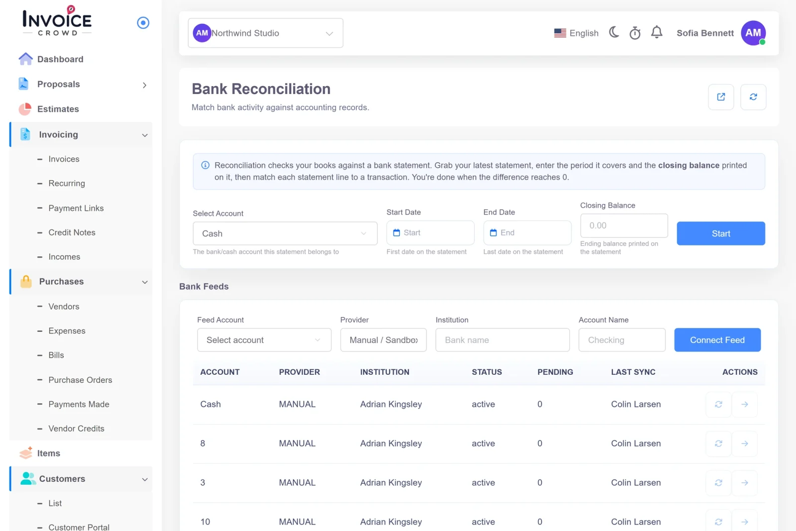The height and width of the screenshot is (531, 796).
Task: Open the Provider Manual / Sandbox dropdown
Action: point(384,340)
